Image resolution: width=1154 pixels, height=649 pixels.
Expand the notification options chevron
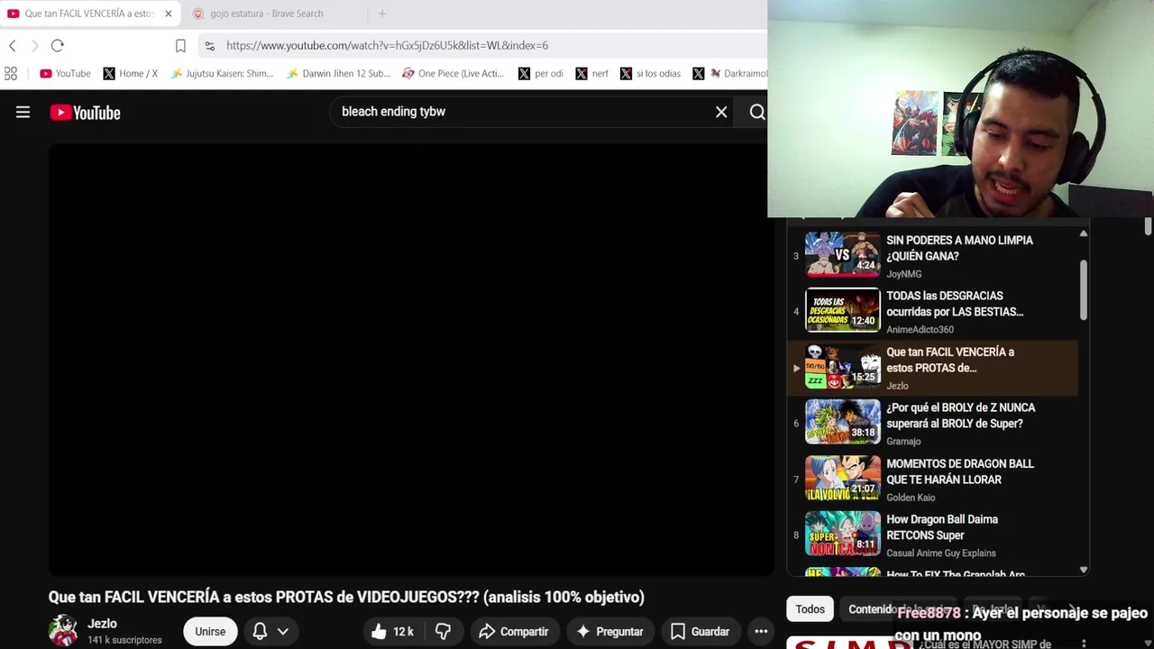(x=283, y=631)
